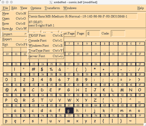Viewport: 146px width, 126px height.
Task: Click the Code input field
Action: pyautogui.click(x=118, y=34)
